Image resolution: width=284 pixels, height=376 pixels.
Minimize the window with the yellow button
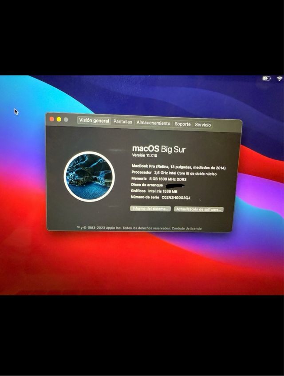59,119
